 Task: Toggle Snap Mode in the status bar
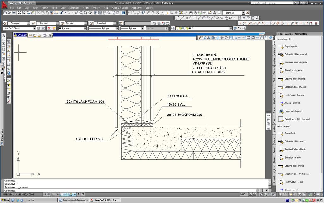44,194
